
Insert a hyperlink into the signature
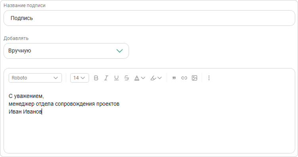[x=184, y=78]
